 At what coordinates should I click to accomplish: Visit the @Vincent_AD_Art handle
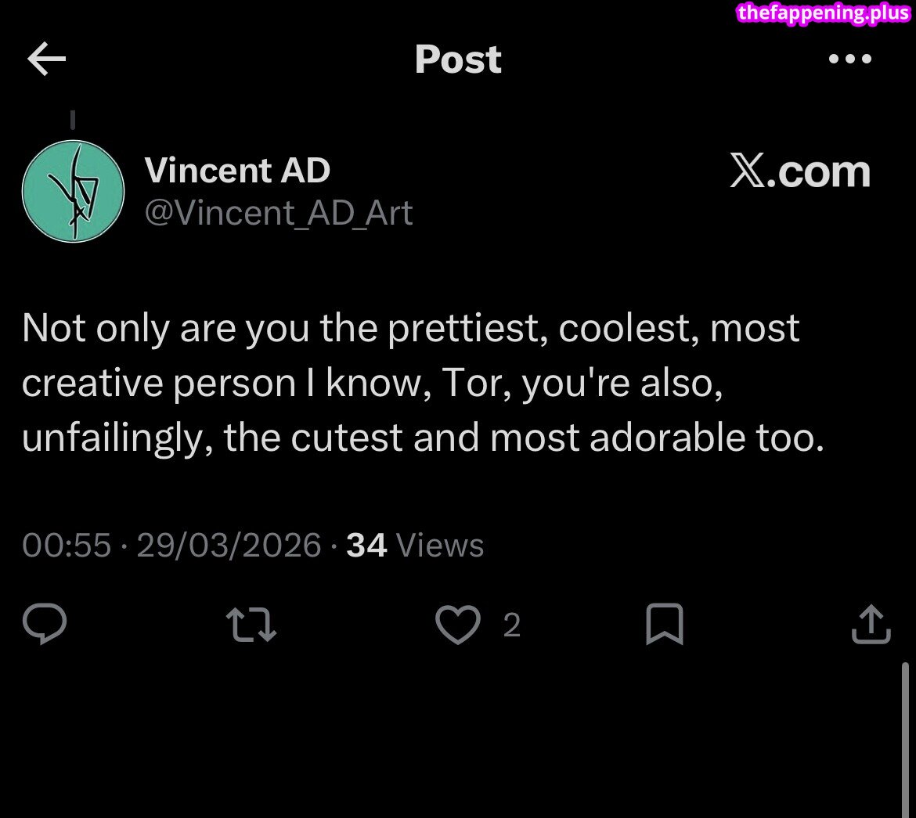pyautogui.click(x=279, y=213)
